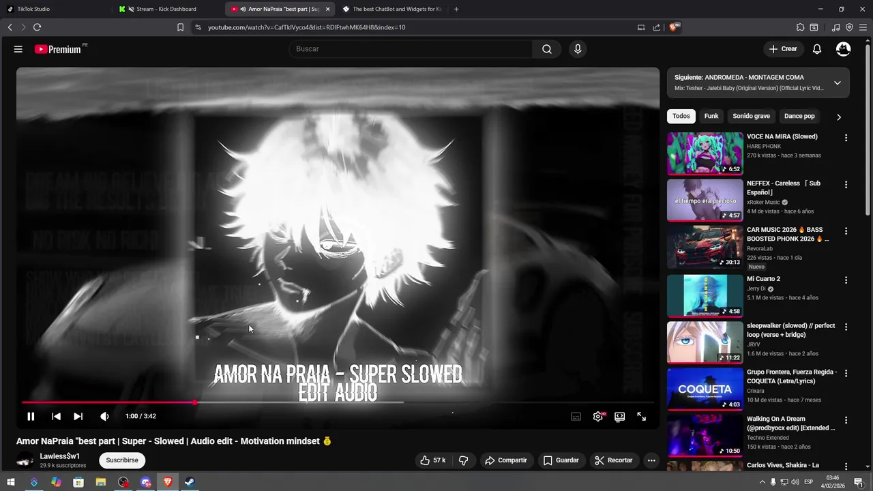
Task: Focus the Buscar search field
Action: [x=411, y=49]
